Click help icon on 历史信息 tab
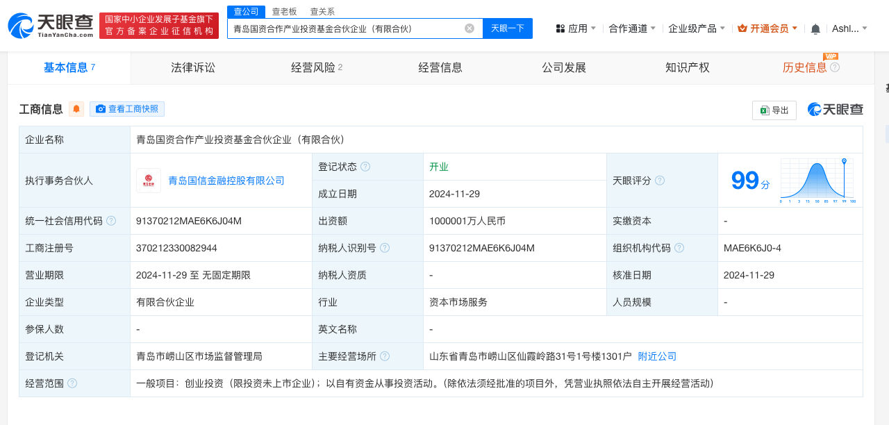 tap(835, 67)
